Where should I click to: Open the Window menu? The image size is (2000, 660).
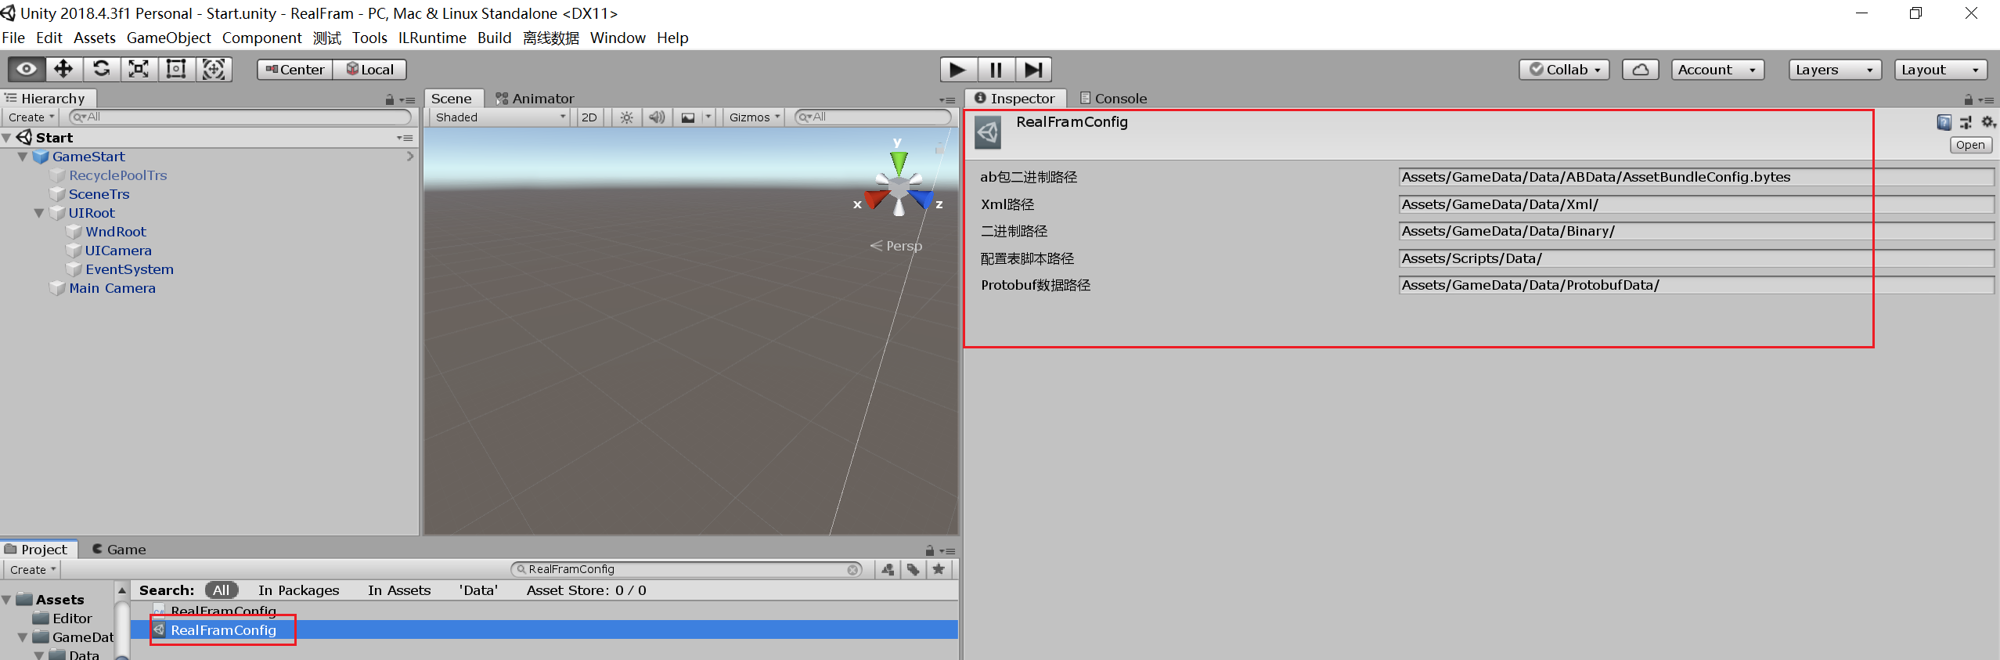click(x=618, y=38)
